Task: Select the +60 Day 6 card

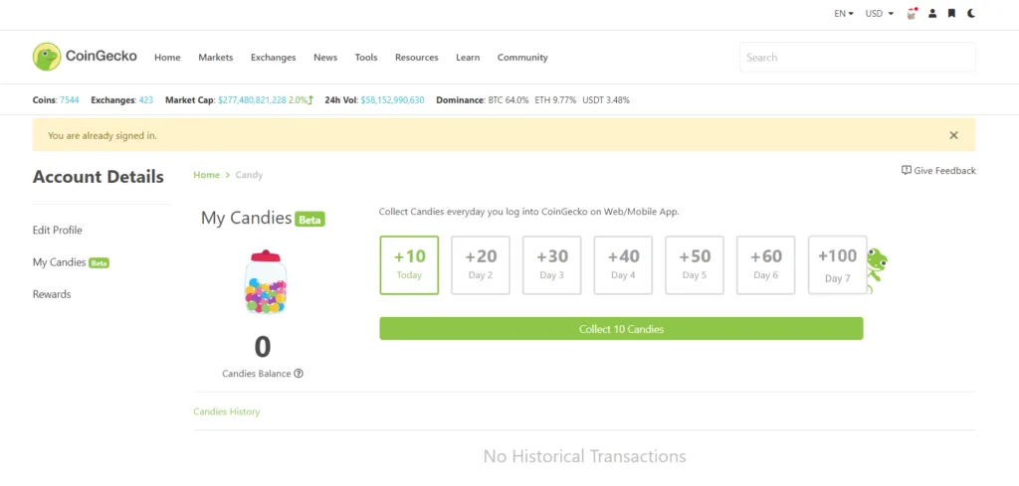Action: click(x=765, y=264)
